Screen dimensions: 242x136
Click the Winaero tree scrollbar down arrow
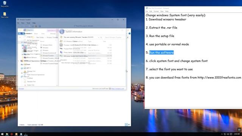[x=57, y=85]
